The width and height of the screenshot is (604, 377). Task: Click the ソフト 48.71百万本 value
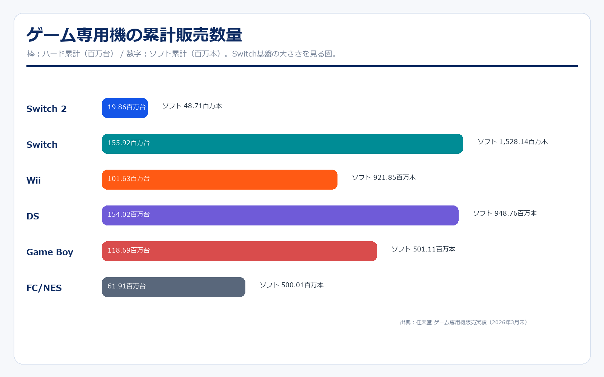click(x=192, y=106)
